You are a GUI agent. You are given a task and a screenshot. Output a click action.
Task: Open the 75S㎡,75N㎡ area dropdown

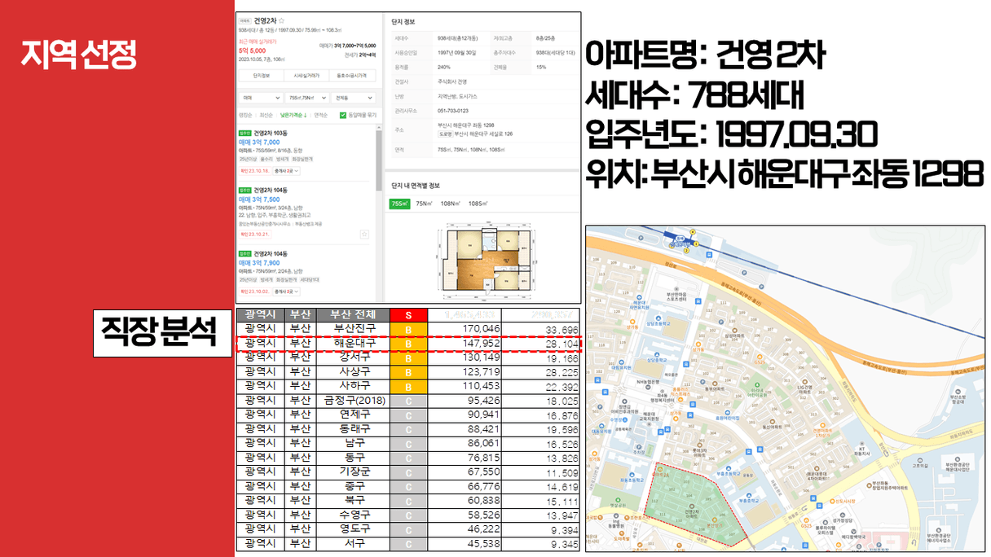pyautogui.click(x=306, y=98)
